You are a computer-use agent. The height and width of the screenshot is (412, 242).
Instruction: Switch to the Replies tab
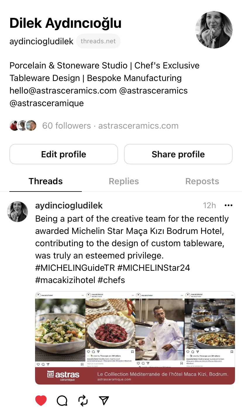[x=124, y=181]
